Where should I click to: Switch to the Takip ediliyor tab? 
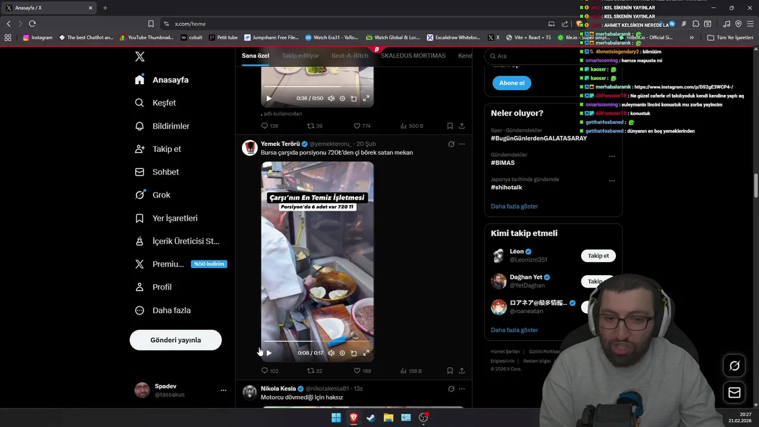[300, 56]
